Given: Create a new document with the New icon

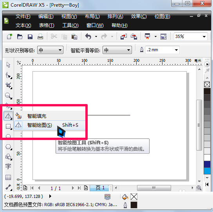Looking at the screenshot, I should coord(9,36).
